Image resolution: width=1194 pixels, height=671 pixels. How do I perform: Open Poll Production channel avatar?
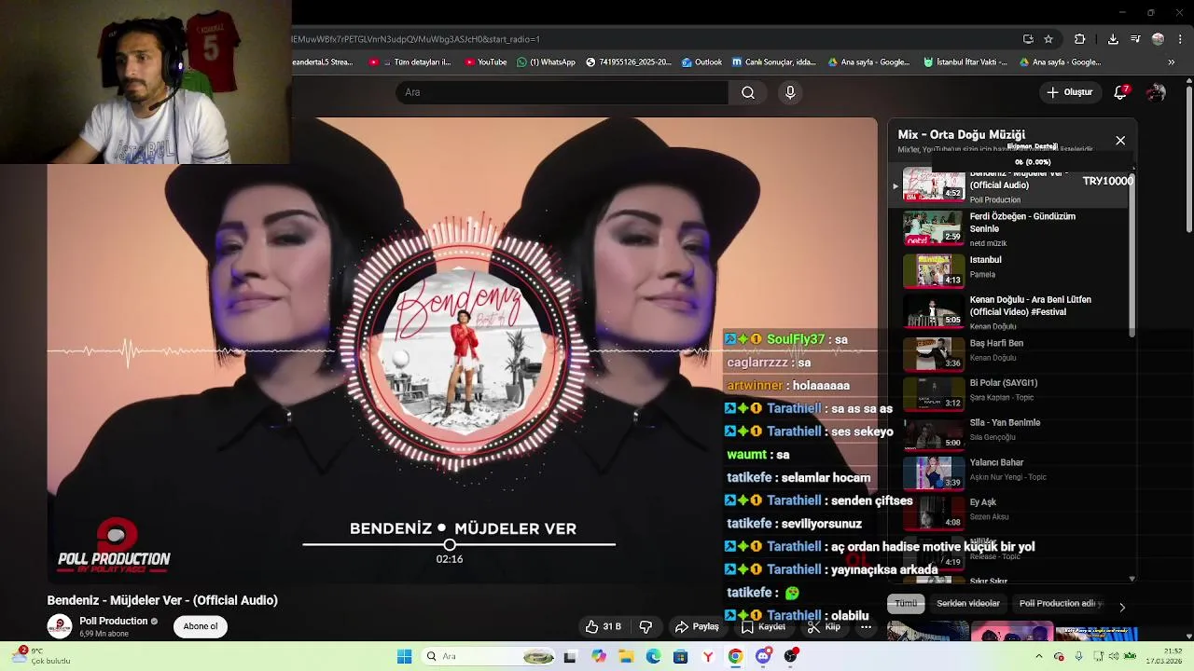click(x=60, y=626)
